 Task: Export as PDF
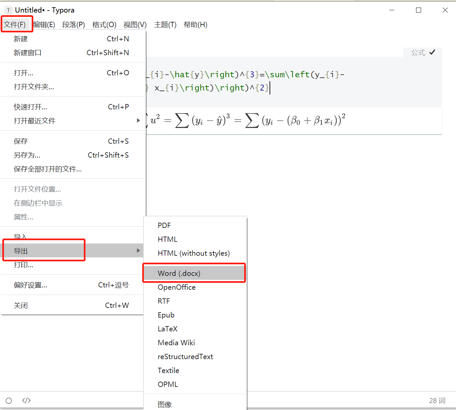[164, 225]
